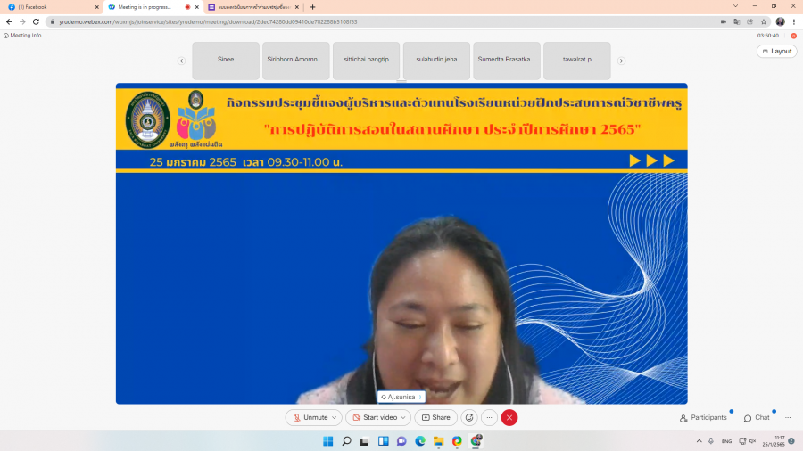The width and height of the screenshot is (803, 451).
Task: Open the Chat panel
Action: pos(757,417)
